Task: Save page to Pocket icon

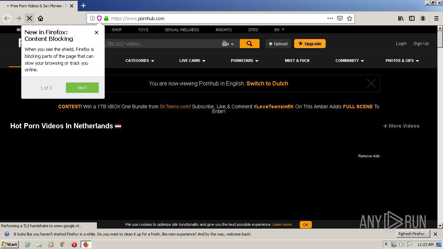Action: pos(340,18)
